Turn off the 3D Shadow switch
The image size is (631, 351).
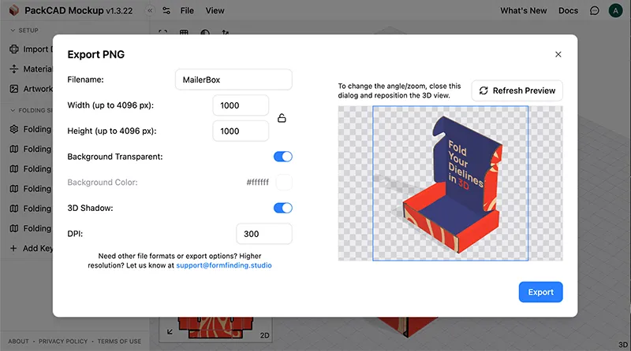283,208
